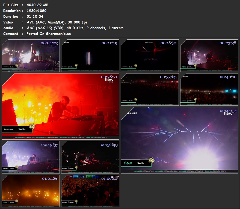The height and width of the screenshot is (209, 240).
Task: Select the value "4040.29 MB"
Action: 37,5
